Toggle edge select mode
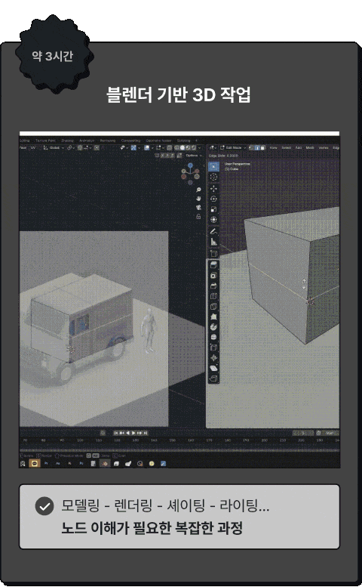 (x=257, y=148)
